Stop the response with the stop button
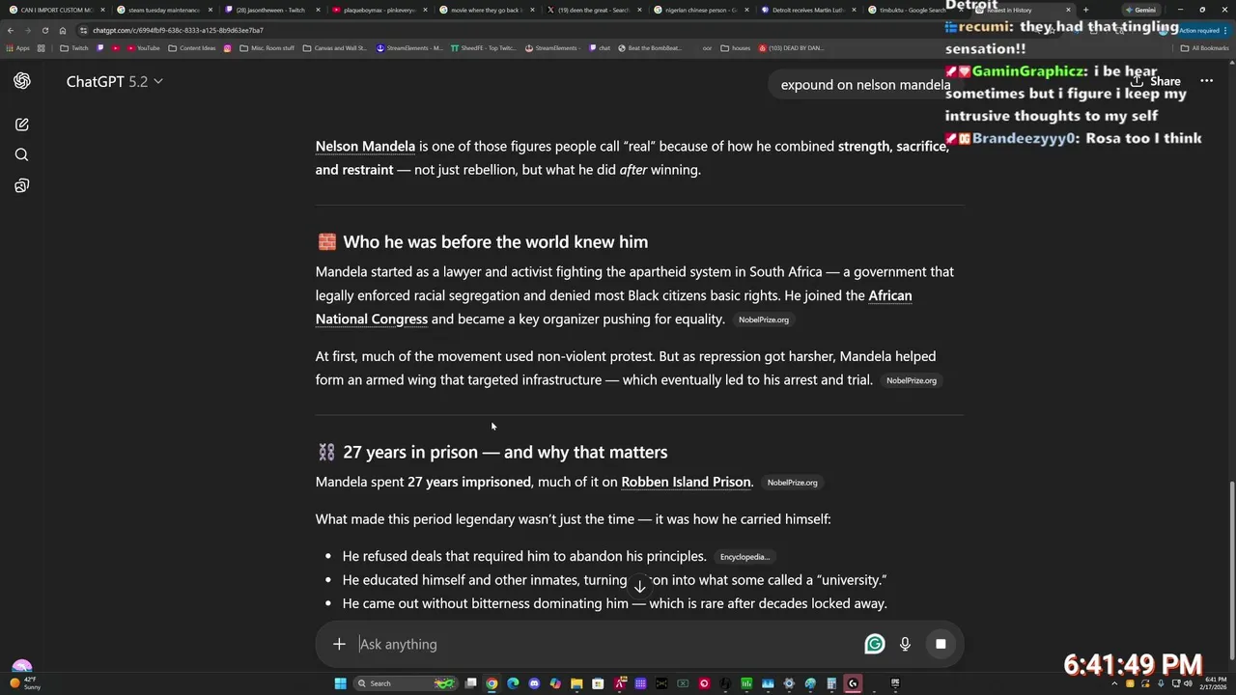The width and height of the screenshot is (1236, 695). (x=941, y=644)
